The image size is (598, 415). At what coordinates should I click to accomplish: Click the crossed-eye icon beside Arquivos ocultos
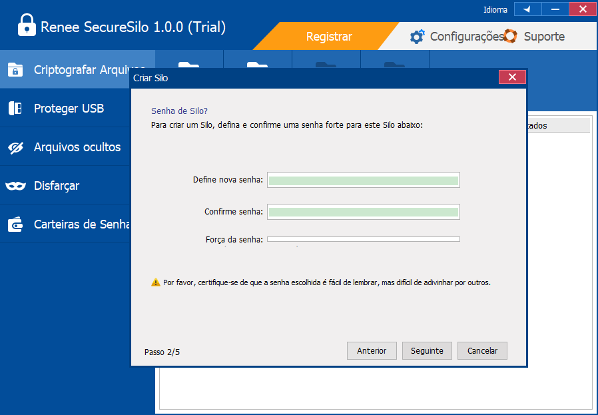pyautogui.click(x=15, y=148)
